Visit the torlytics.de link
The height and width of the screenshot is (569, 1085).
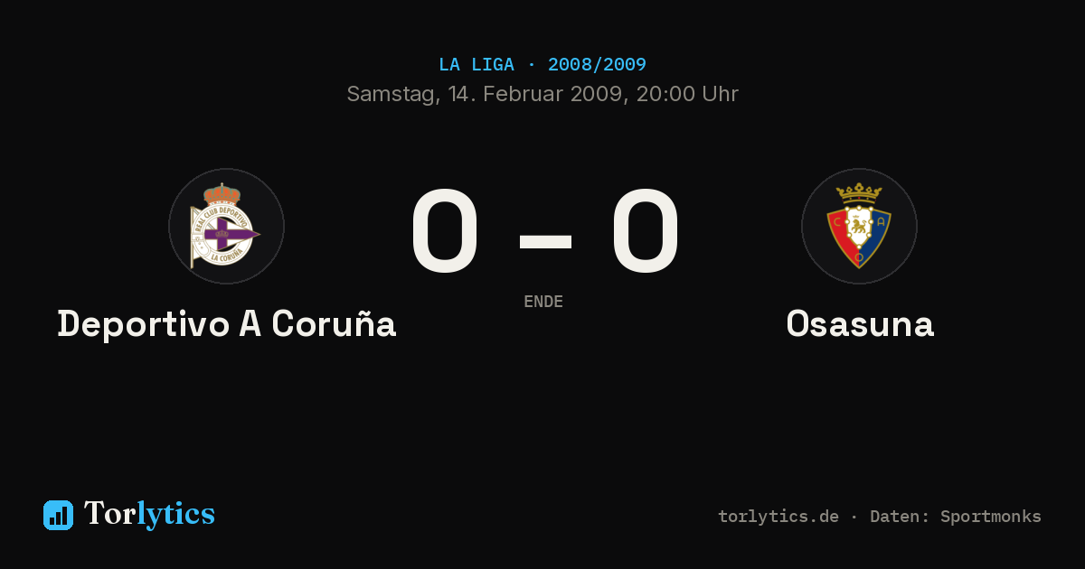coord(778,517)
